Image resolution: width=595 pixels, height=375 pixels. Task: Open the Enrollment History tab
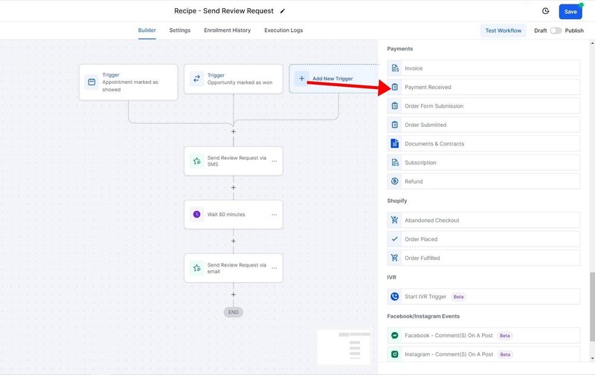coord(228,30)
